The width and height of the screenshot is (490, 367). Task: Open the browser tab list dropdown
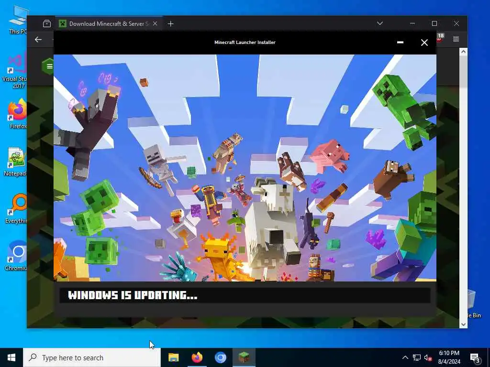click(379, 23)
